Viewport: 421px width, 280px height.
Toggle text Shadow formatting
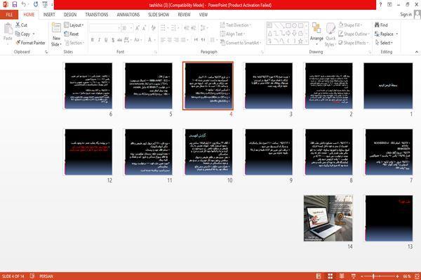point(113,40)
